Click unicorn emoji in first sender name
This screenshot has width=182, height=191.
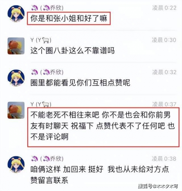point(34,8)
